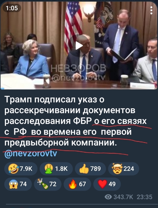Tap the vomiting emoji reaction 1.8K

pos(56,169)
